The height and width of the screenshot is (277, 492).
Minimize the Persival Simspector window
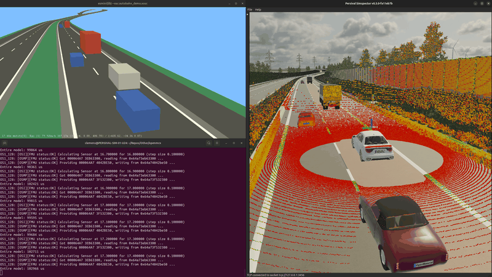475,4
